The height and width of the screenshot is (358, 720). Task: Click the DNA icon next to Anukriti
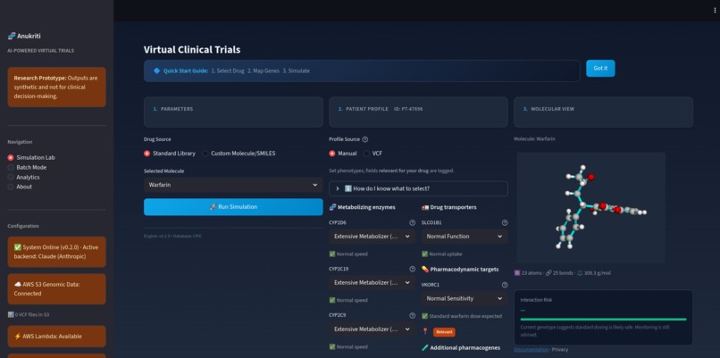coord(12,36)
